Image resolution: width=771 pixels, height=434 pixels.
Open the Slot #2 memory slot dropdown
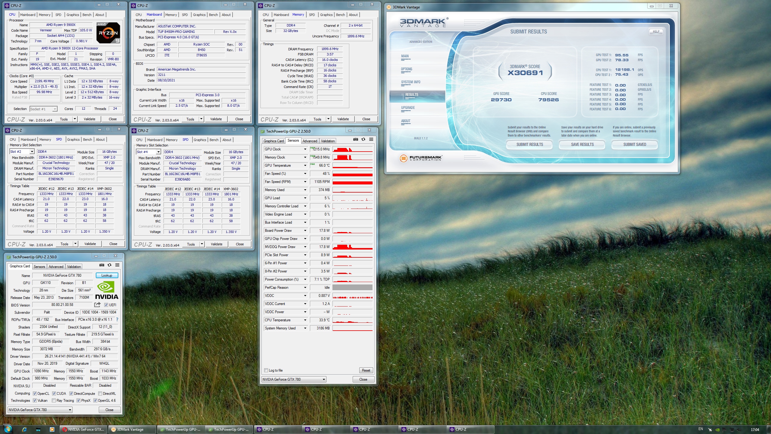[32, 152]
